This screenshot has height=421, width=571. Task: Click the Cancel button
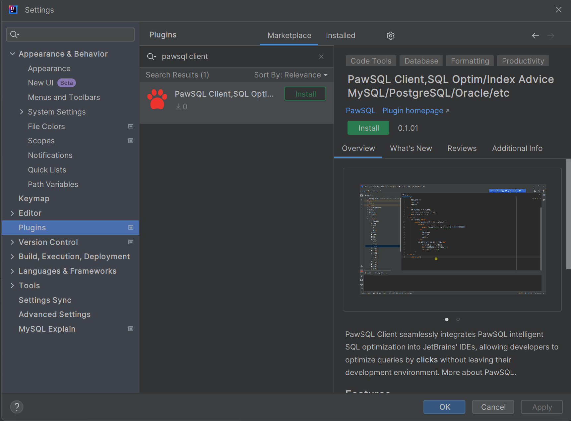tap(493, 407)
